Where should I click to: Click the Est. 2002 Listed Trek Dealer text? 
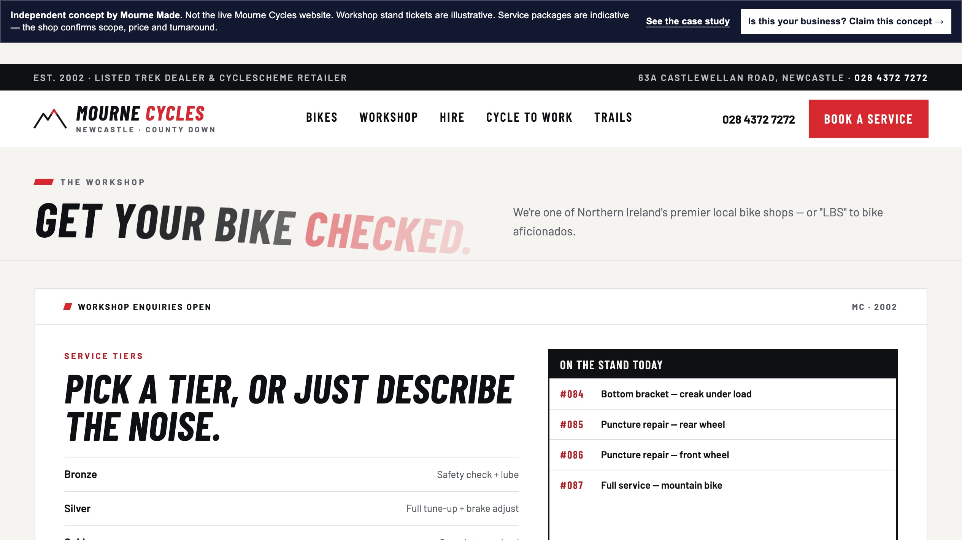190,78
